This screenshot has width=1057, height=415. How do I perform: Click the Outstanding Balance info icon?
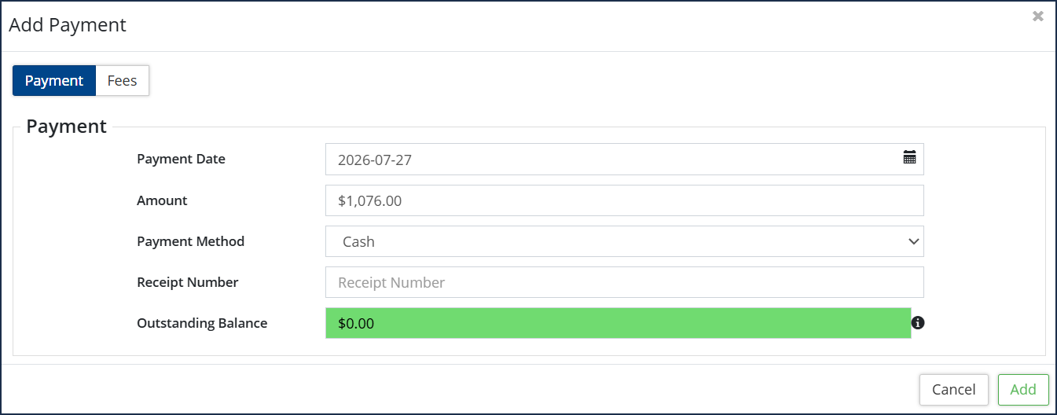[918, 322]
